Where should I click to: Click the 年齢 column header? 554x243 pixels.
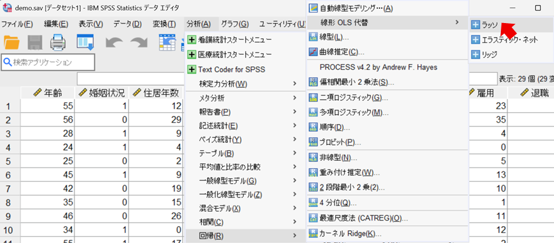point(48,93)
